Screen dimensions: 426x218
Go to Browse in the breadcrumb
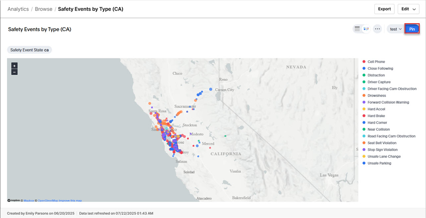click(x=43, y=9)
